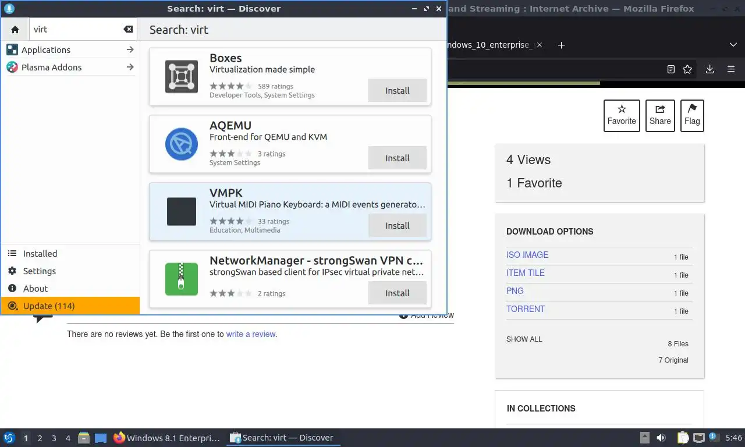Image resolution: width=745 pixels, height=447 pixels.
Task: Click '7 Original' count text
Action: (x=673, y=360)
